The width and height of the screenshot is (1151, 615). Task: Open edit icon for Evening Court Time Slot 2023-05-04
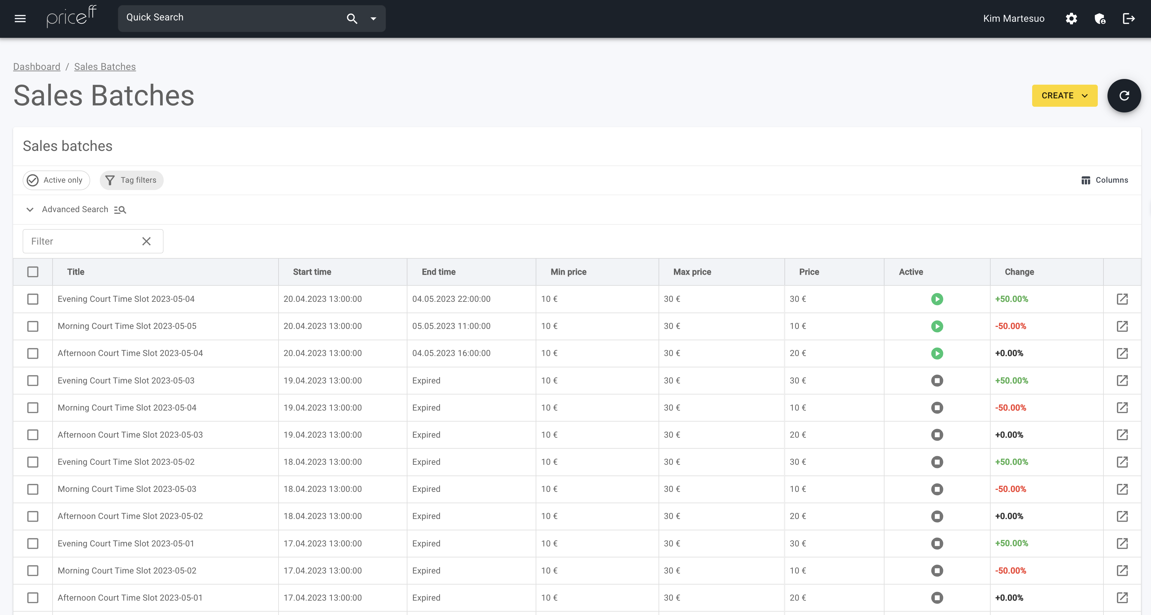1122,299
